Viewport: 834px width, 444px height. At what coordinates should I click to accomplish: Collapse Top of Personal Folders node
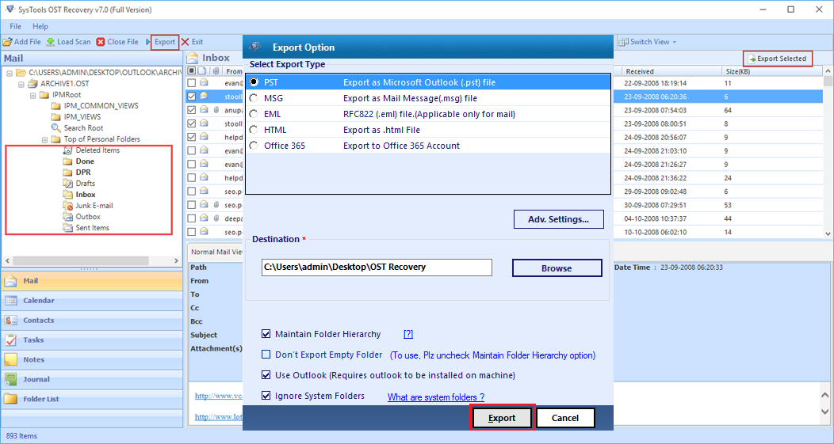pyautogui.click(x=44, y=139)
